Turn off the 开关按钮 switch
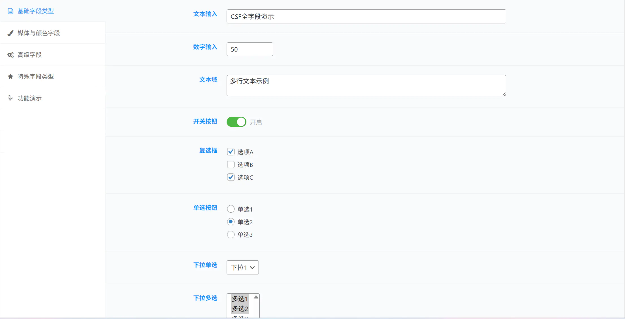 point(236,122)
